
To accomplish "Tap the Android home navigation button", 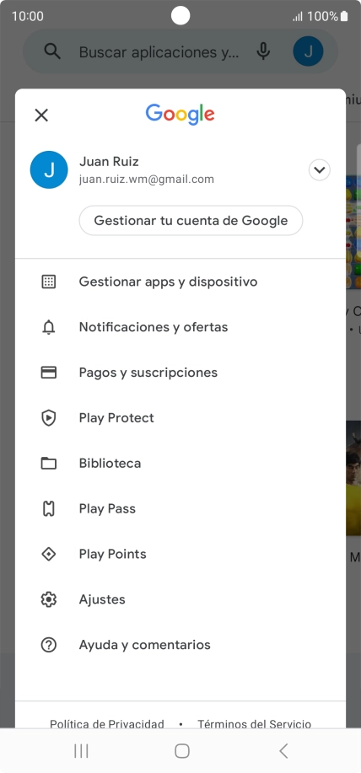I will (x=182, y=751).
